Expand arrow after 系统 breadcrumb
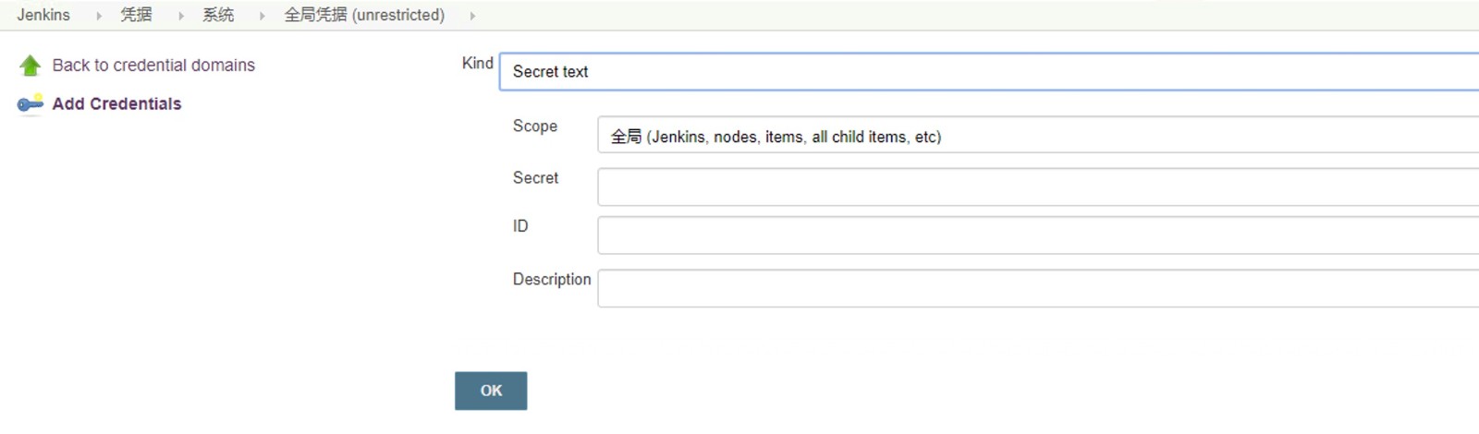This screenshot has width=1479, height=434. pyautogui.click(x=263, y=16)
